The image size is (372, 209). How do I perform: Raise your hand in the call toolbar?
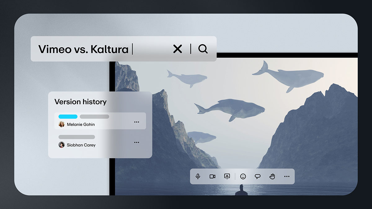[272, 176]
